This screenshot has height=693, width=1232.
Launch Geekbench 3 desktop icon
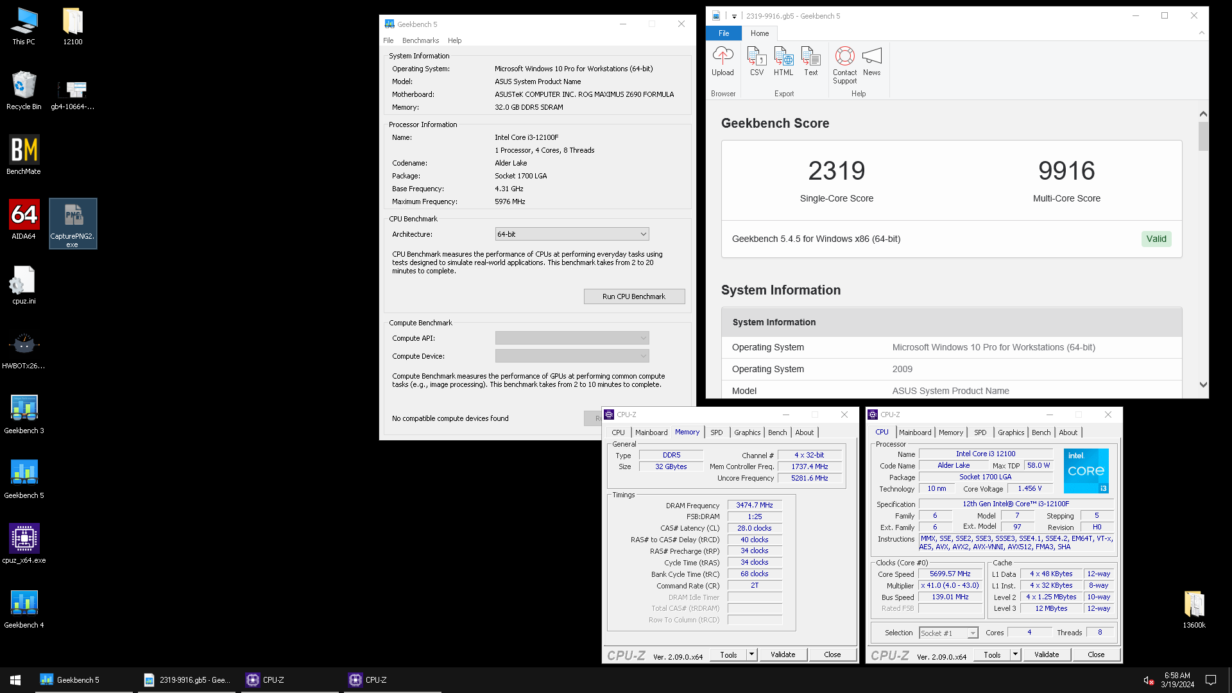[x=24, y=415]
